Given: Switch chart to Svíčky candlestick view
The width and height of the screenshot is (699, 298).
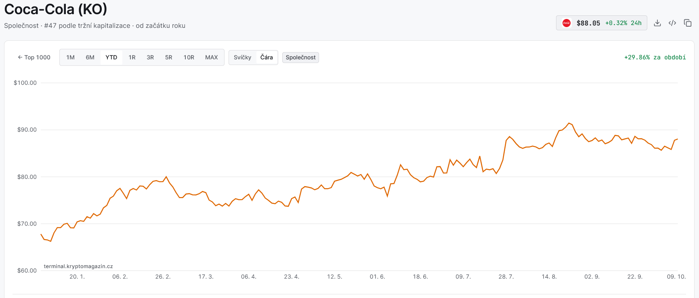Looking at the screenshot, I should click(243, 57).
